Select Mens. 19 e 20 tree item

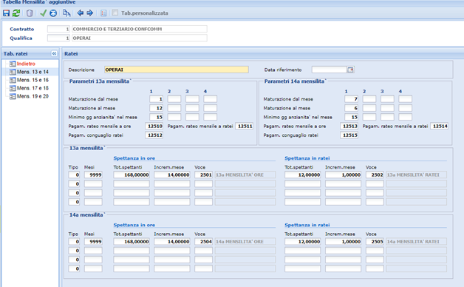tap(33, 96)
